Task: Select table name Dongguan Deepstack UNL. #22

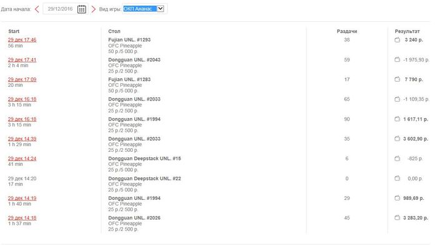Action: tap(144, 178)
